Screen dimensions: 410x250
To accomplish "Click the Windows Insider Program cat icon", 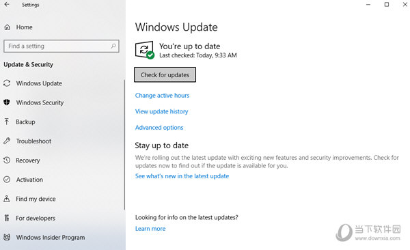I will point(7,237).
